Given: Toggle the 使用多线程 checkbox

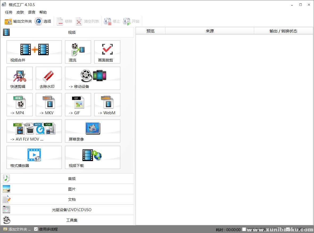Looking at the screenshot, I should (36, 229).
